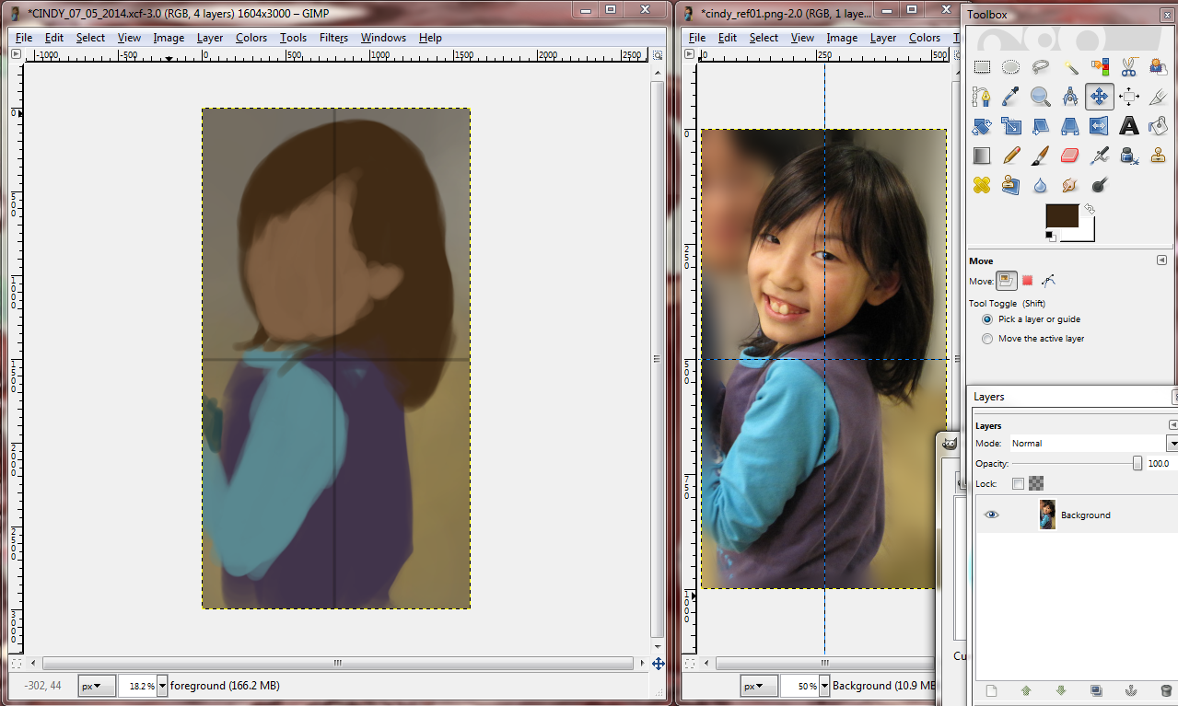Select the Fuzzy Select magic wand tool
This screenshot has width=1178, height=706.
(1070, 66)
